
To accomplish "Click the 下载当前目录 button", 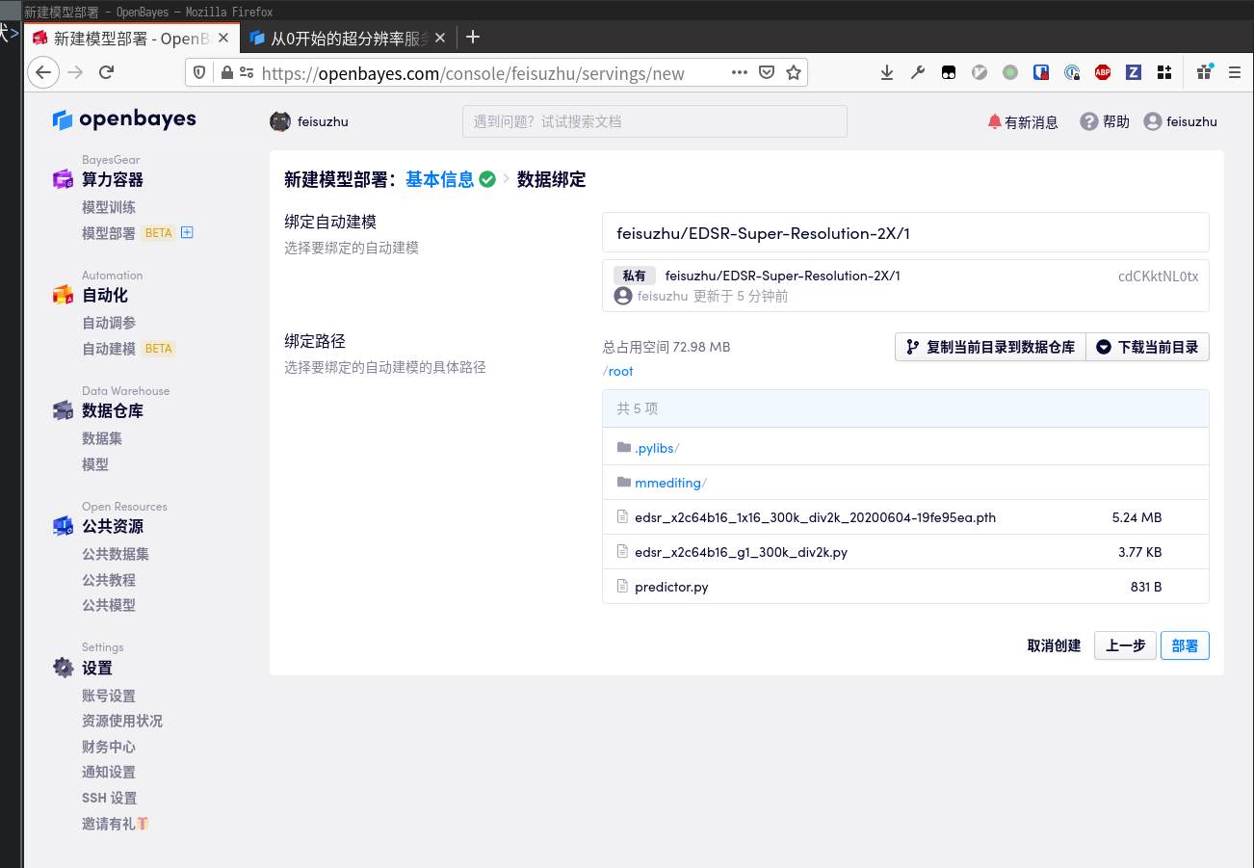I will pos(1147,347).
